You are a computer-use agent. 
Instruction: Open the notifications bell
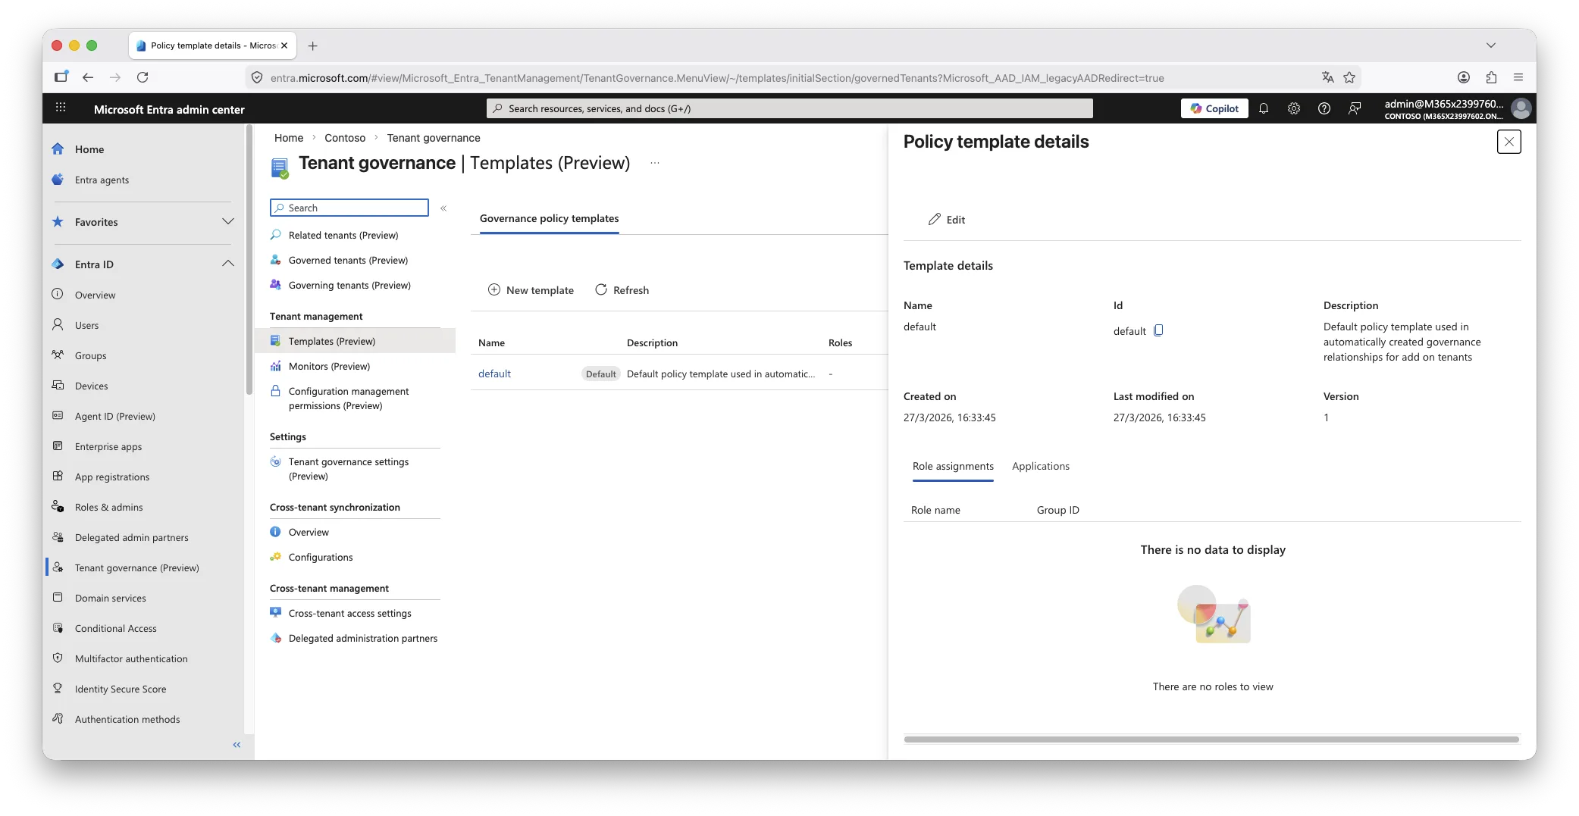click(x=1264, y=108)
